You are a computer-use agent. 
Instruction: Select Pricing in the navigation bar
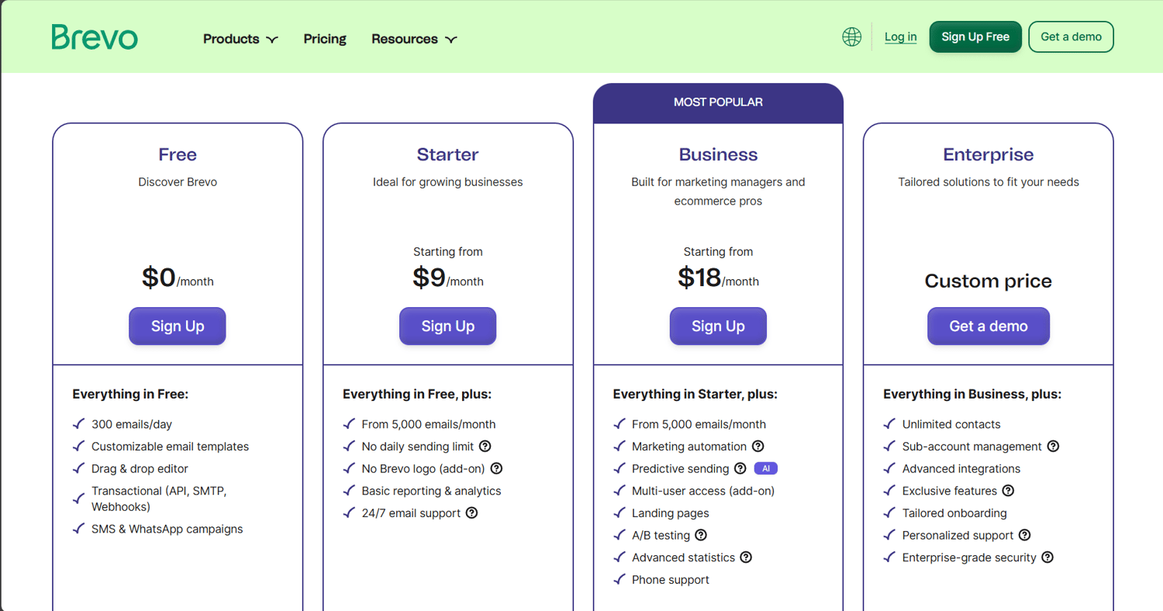pos(325,39)
